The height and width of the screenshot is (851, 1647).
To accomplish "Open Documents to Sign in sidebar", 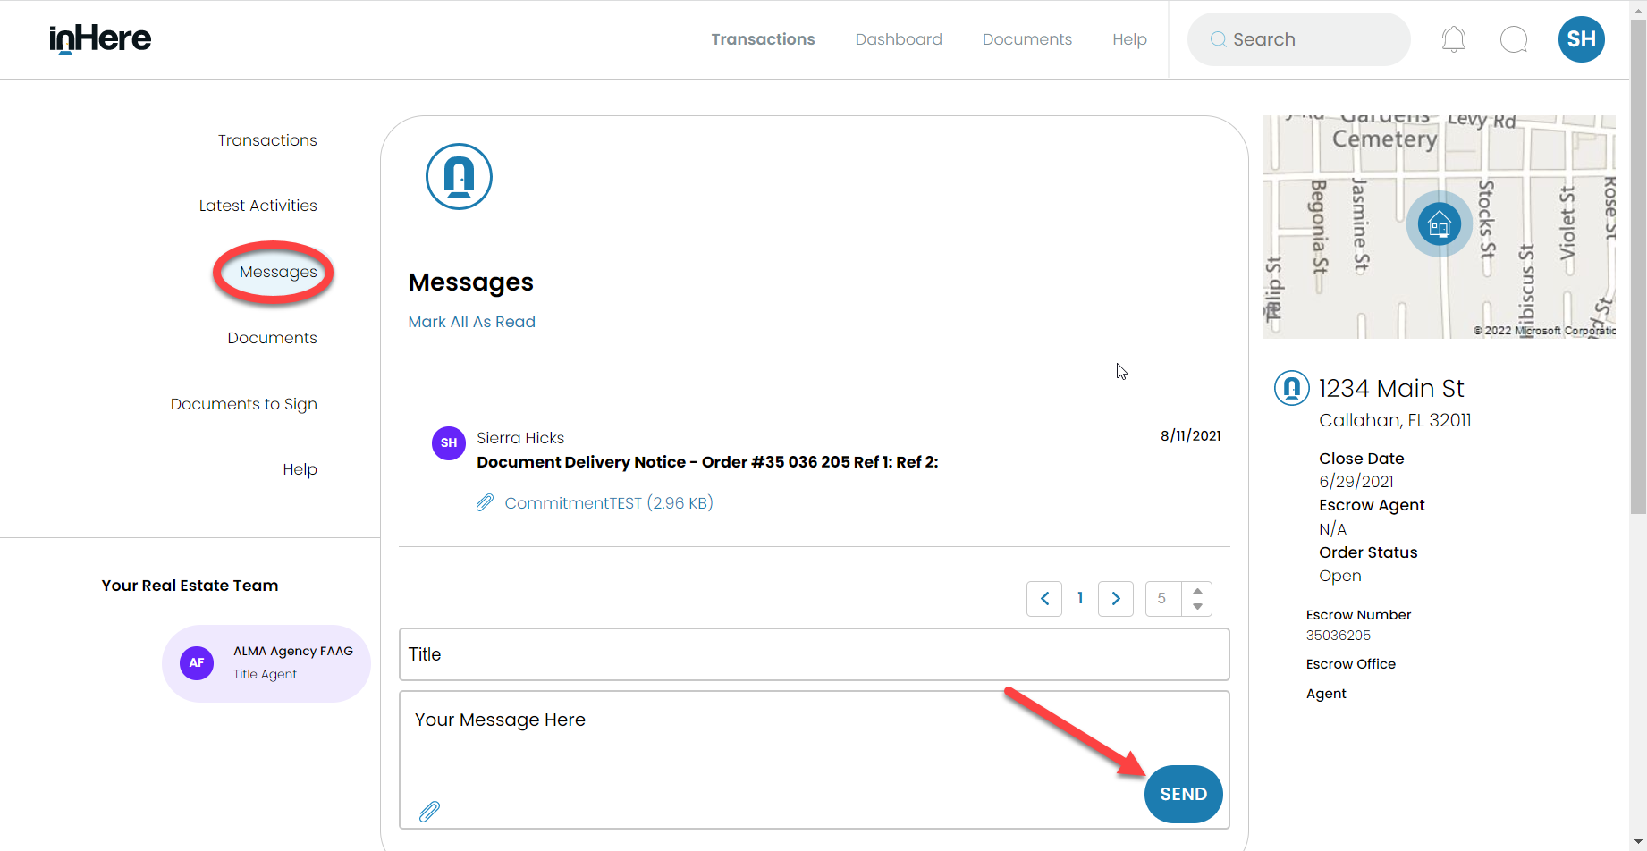I will [x=243, y=403].
